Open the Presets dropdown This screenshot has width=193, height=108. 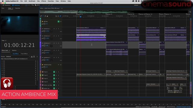tap(18, 57)
